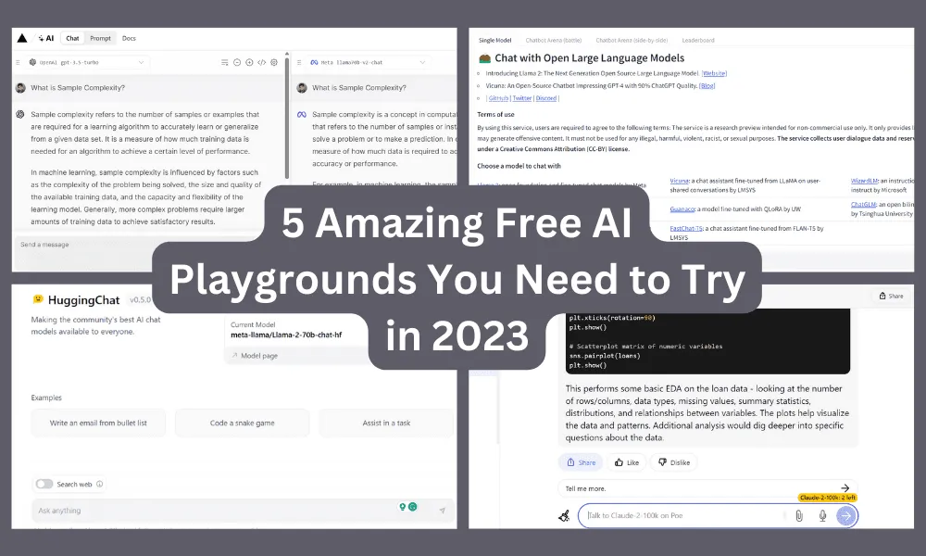Screen dimensions: 926x556
Task: Choose the Code a snake game example
Action: click(242, 423)
